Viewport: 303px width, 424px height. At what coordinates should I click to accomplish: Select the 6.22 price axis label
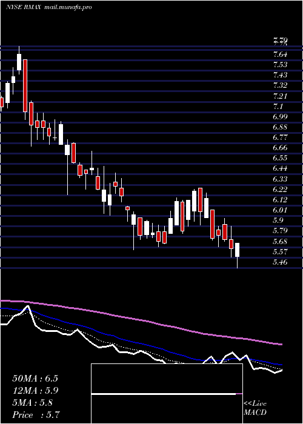(x=280, y=189)
